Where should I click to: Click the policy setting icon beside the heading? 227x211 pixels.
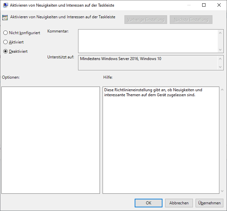5,18
